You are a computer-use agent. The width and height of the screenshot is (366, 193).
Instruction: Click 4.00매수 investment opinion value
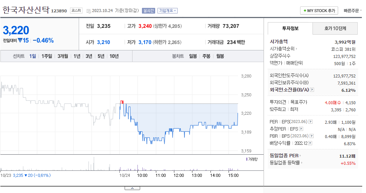[333, 103]
